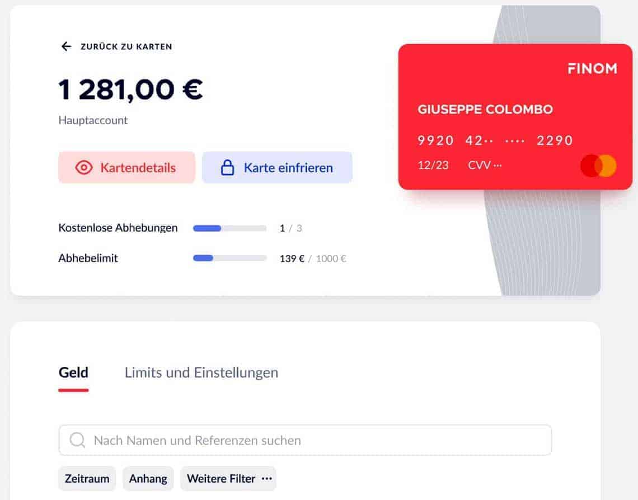Viewport: 638px width, 500px height.
Task: Click the three-dots icon in Weitere Filter
Action: point(266,478)
